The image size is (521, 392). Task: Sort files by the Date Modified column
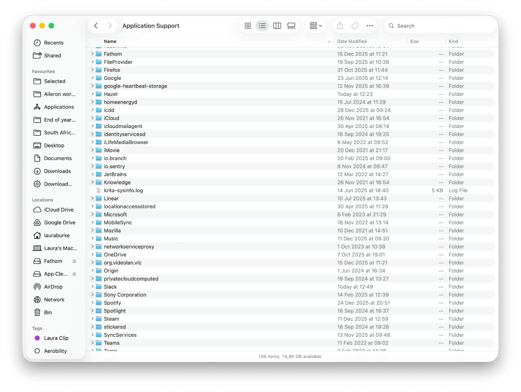click(x=352, y=41)
